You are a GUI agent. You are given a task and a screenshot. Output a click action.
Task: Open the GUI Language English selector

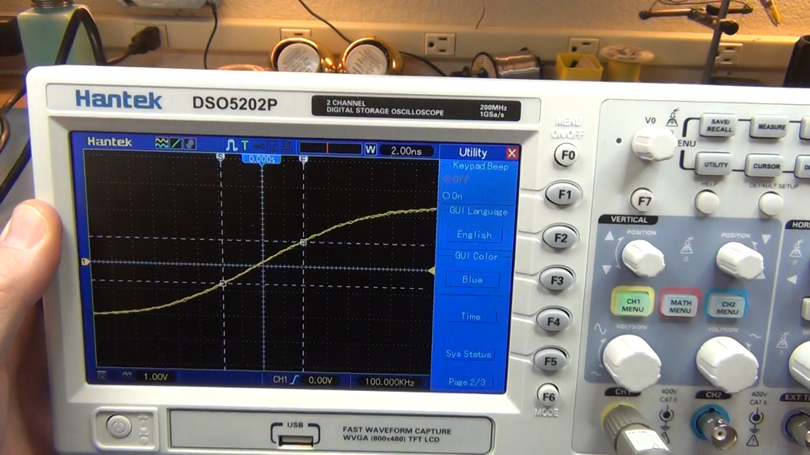coord(474,235)
